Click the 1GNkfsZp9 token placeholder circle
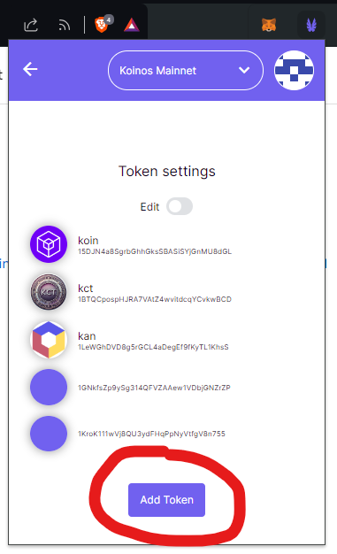The image size is (337, 554). [49, 388]
